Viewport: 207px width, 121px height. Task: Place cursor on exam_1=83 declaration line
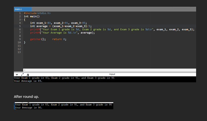pyautogui.click(x=59, y=23)
